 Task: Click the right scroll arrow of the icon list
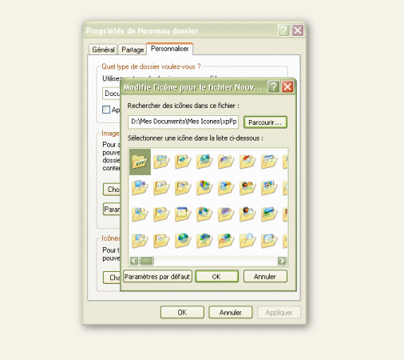point(282,261)
